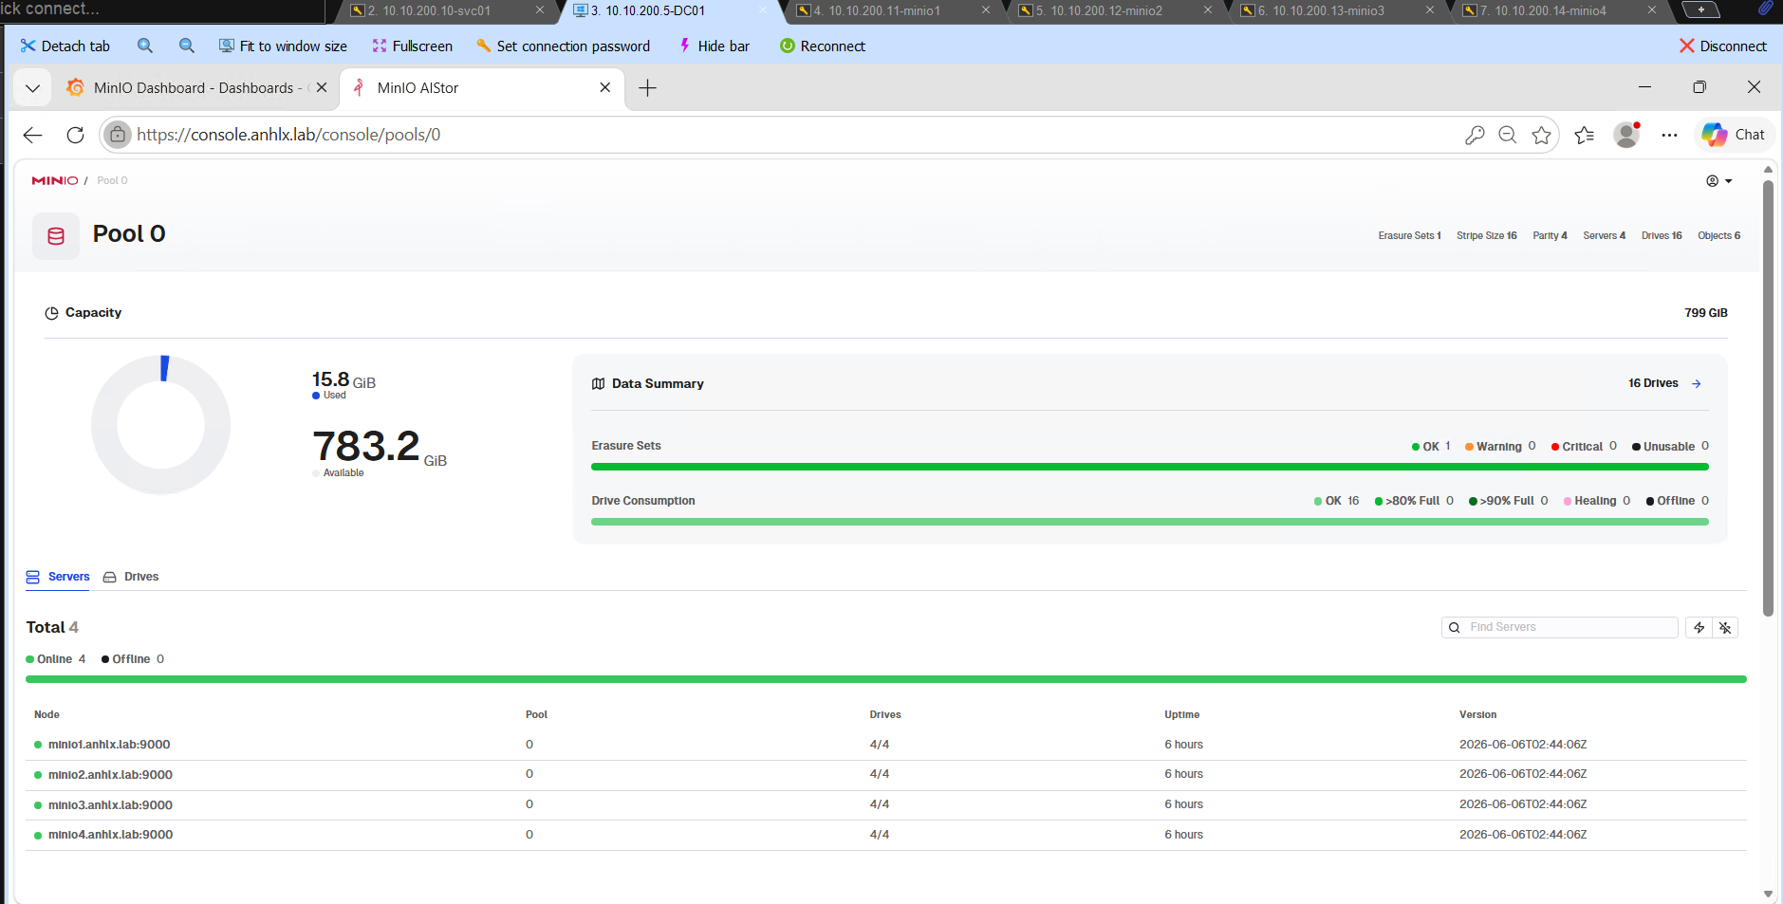The height and width of the screenshot is (904, 1783).
Task: Click the Reconnect button
Action: (823, 46)
